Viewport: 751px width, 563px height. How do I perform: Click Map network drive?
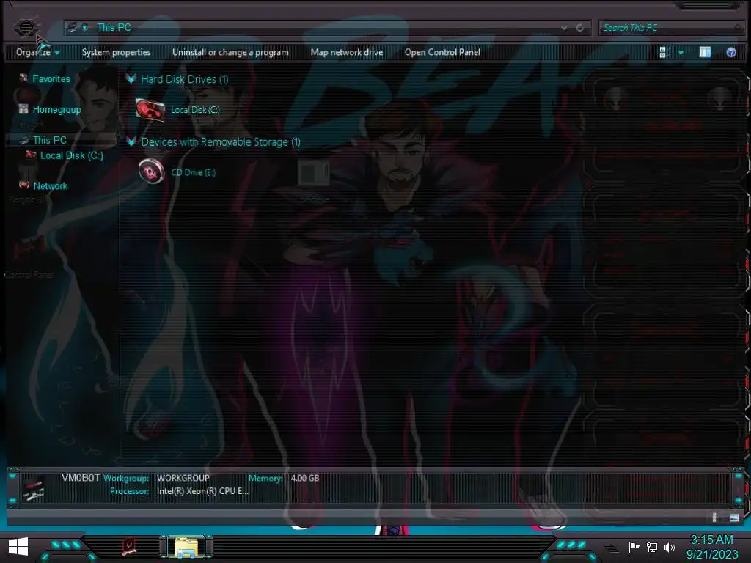[x=346, y=52]
